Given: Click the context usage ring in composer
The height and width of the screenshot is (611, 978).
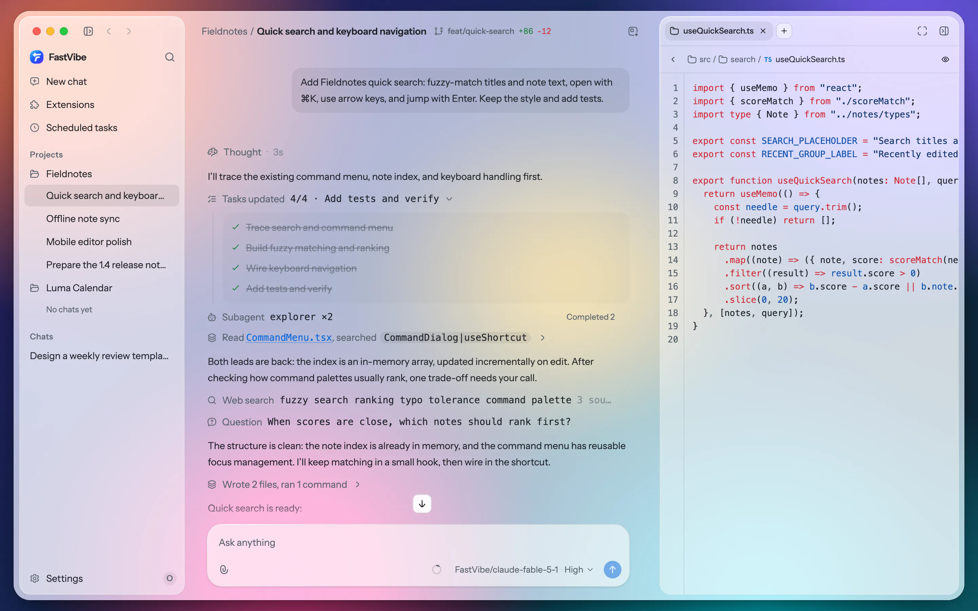Looking at the screenshot, I should click(x=436, y=569).
